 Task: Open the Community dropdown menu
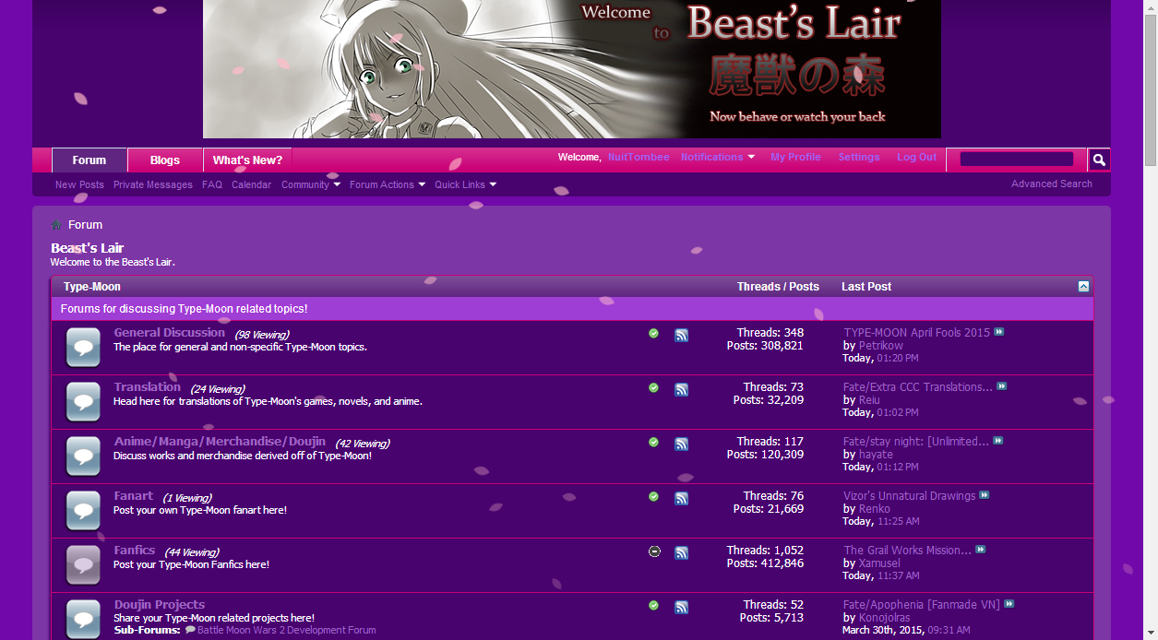(x=311, y=184)
